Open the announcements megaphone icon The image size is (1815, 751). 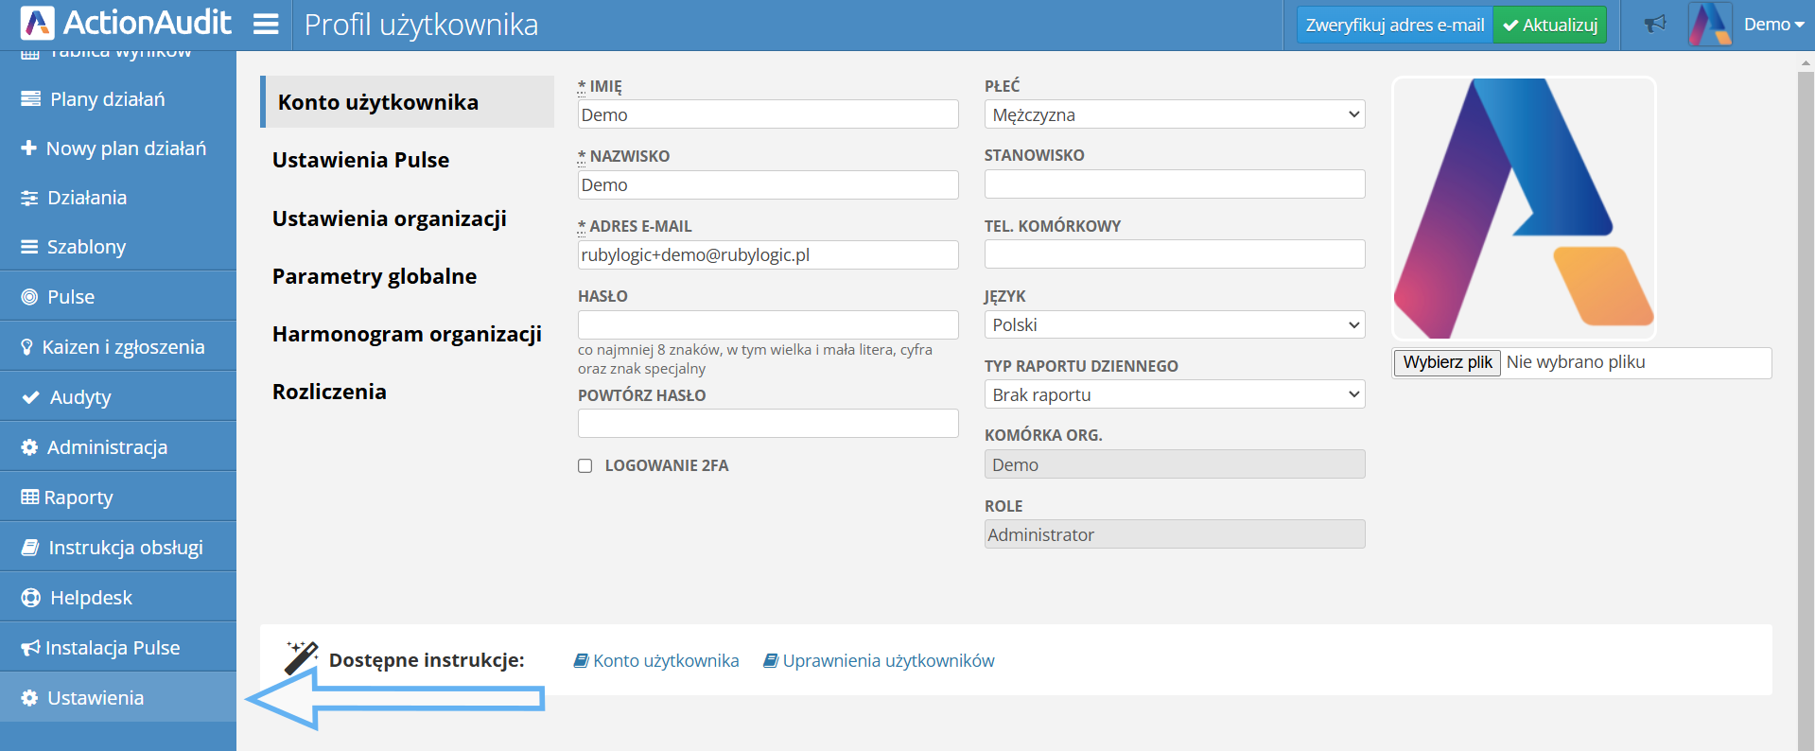tap(1654, 25)
